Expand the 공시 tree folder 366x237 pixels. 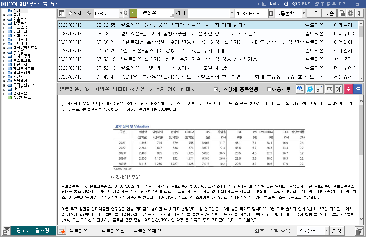(4, 15)
